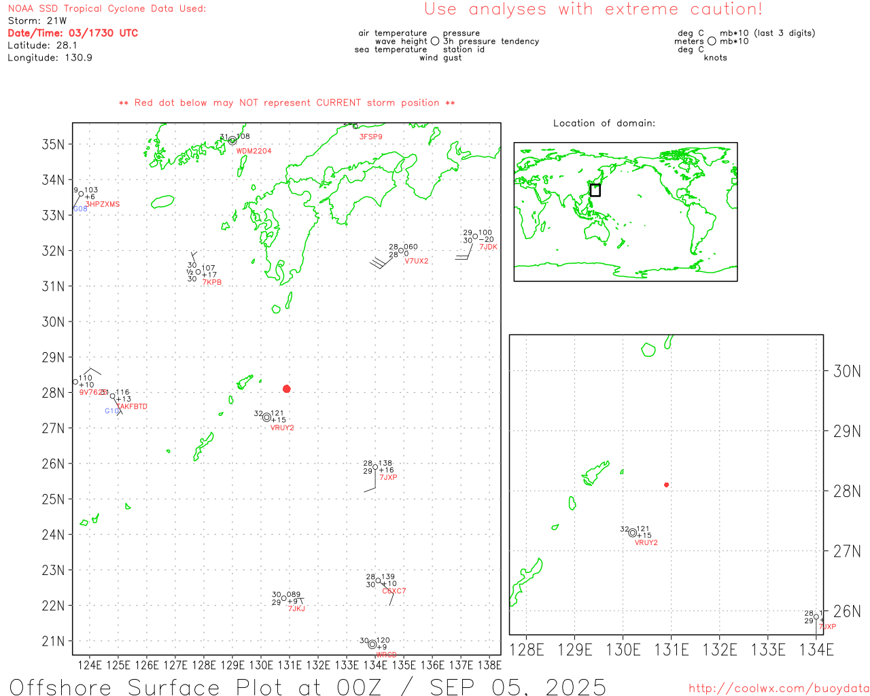Click the 3HPZXMS station label
The height and width of the screenshot is (696, 870).
point(103,204)
